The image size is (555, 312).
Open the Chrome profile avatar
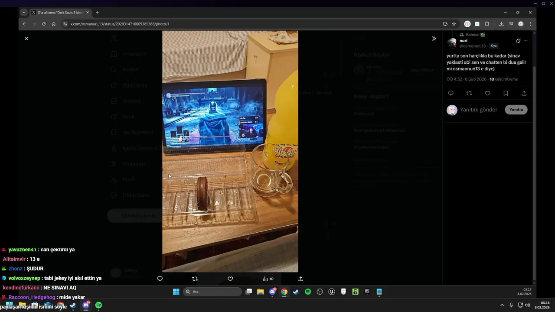[x=521, y=24]
